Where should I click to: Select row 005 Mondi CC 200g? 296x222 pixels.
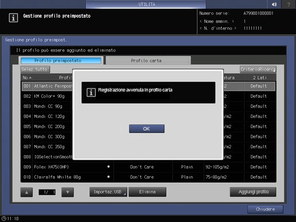148,126
